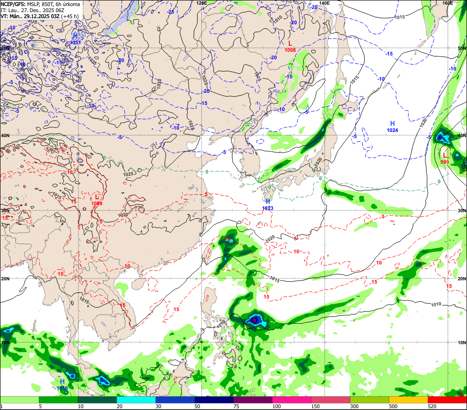The image size is (467, 410).
Task: Click the H 1024 high pressure label
Action: [x=392, y=127]
